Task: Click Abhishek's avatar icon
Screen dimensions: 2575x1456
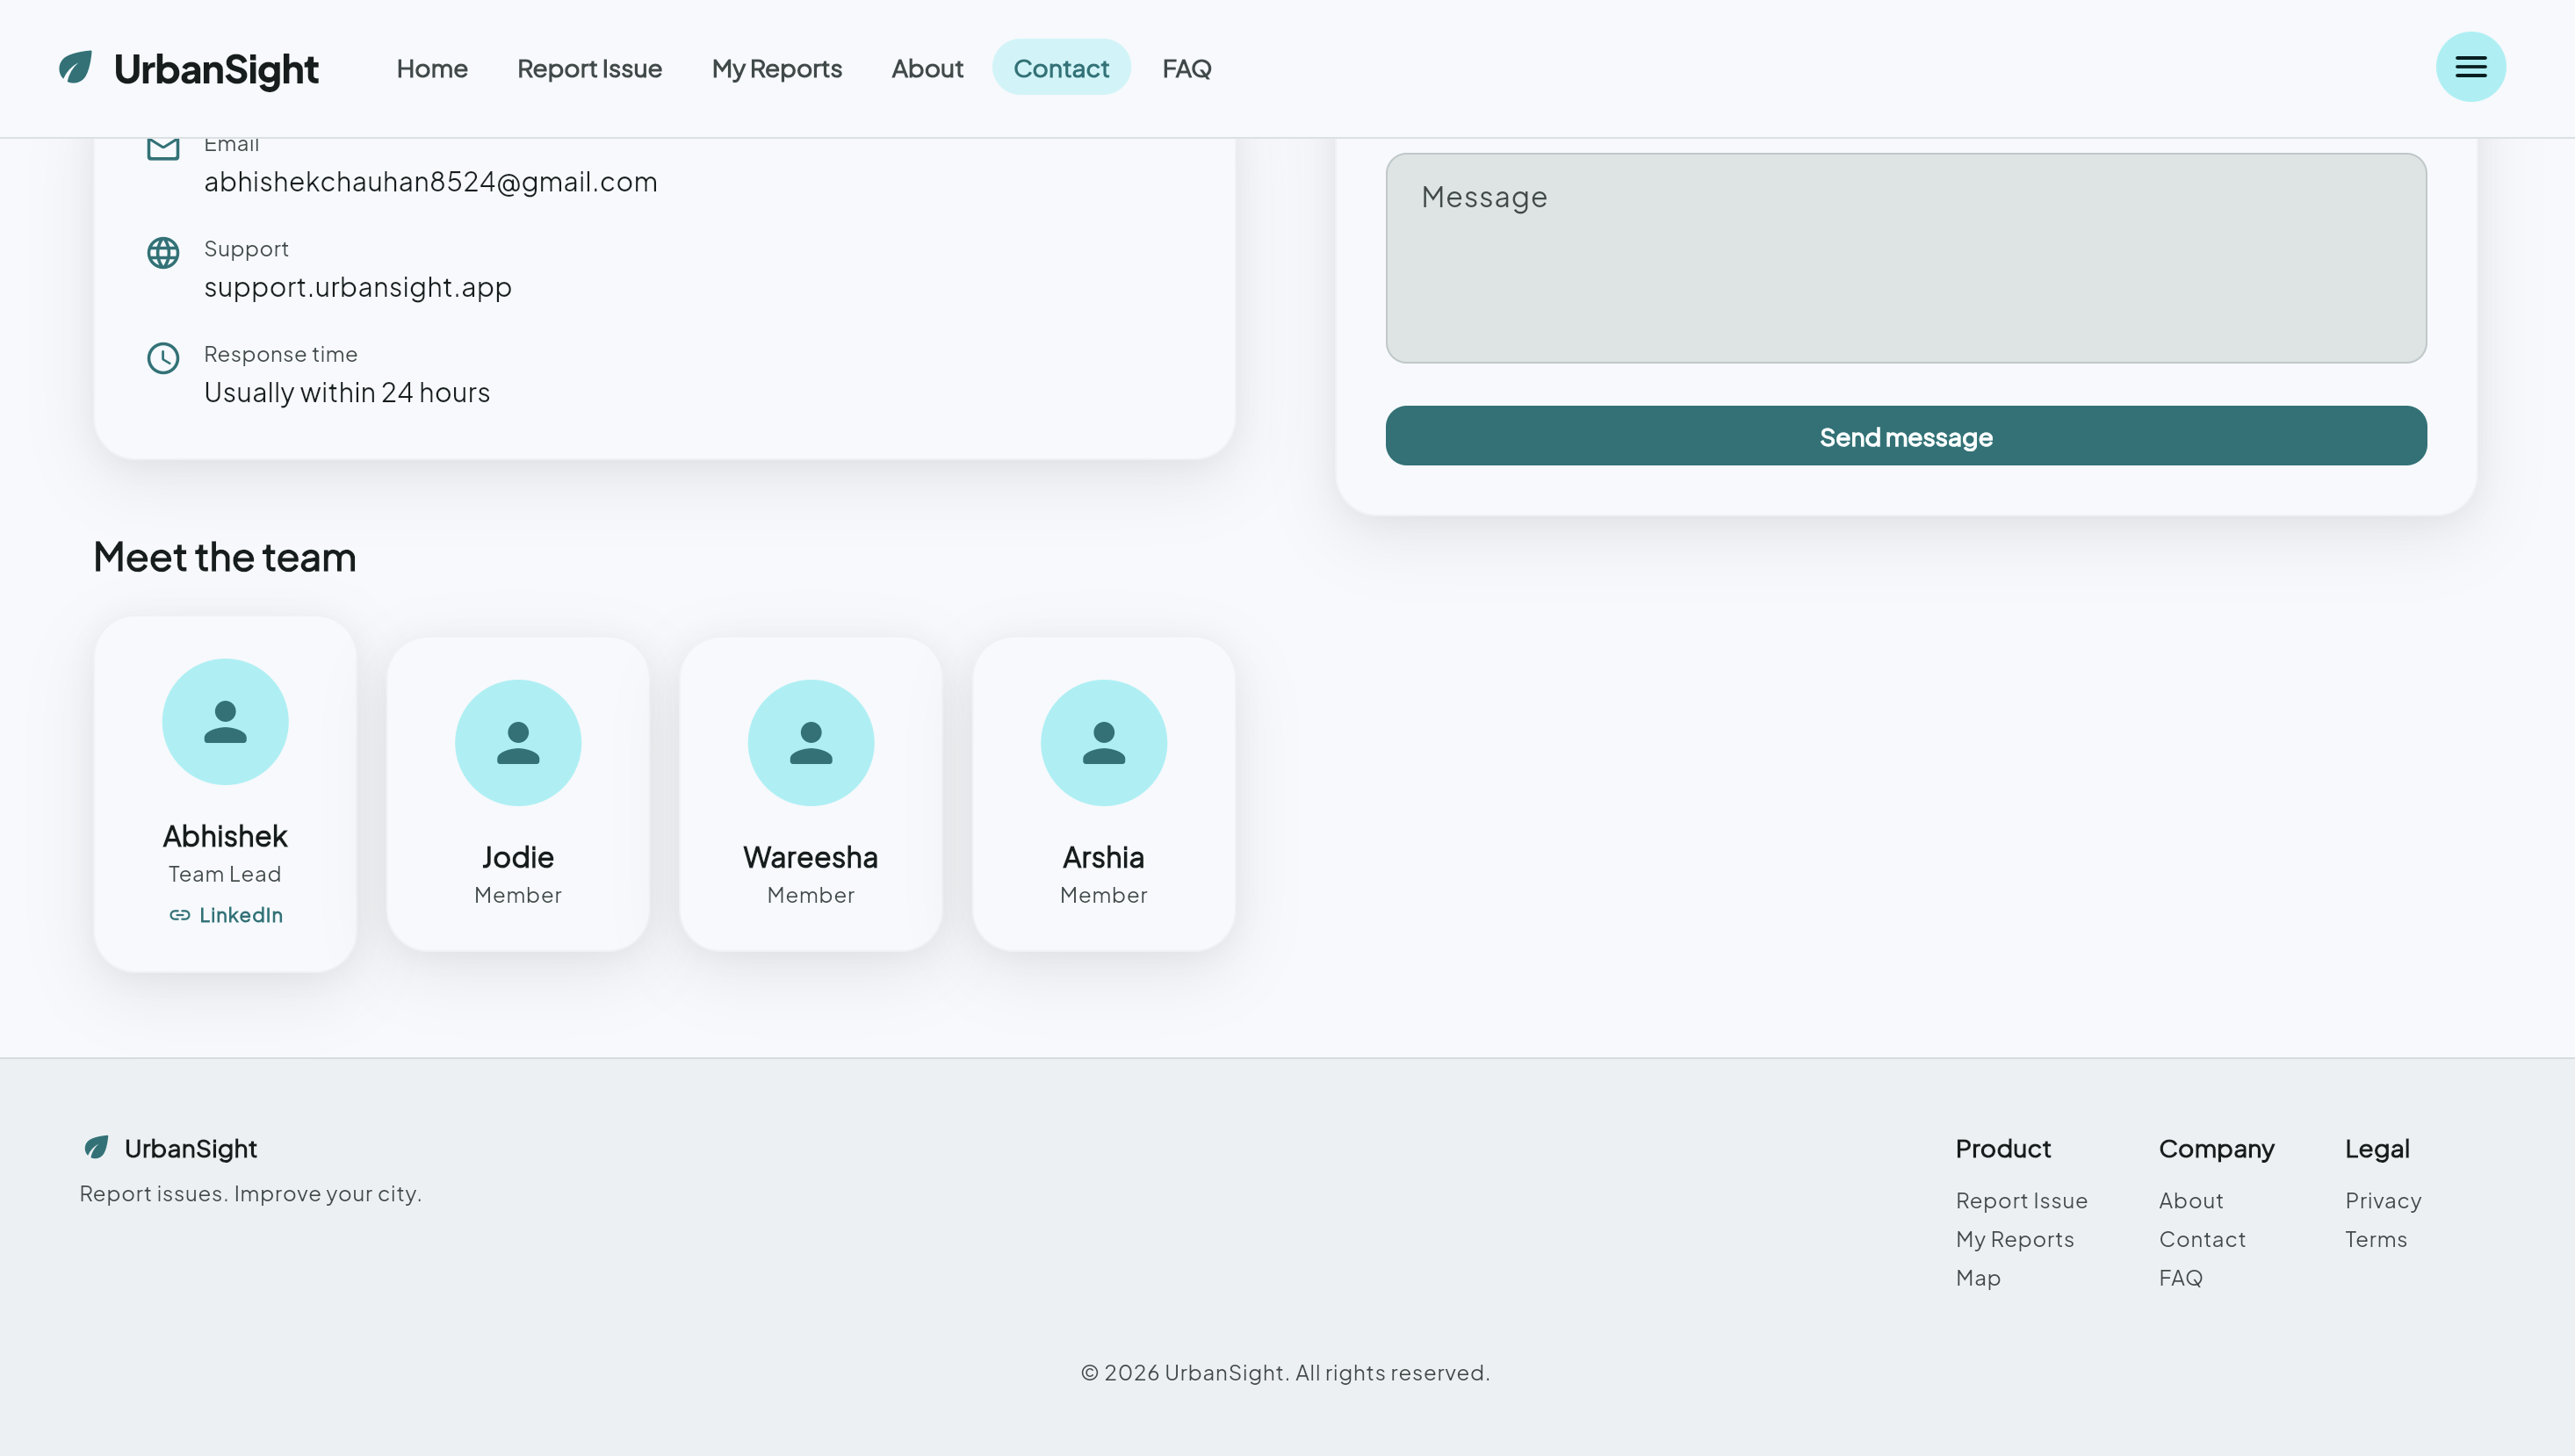Action: (x=225, y=722)
